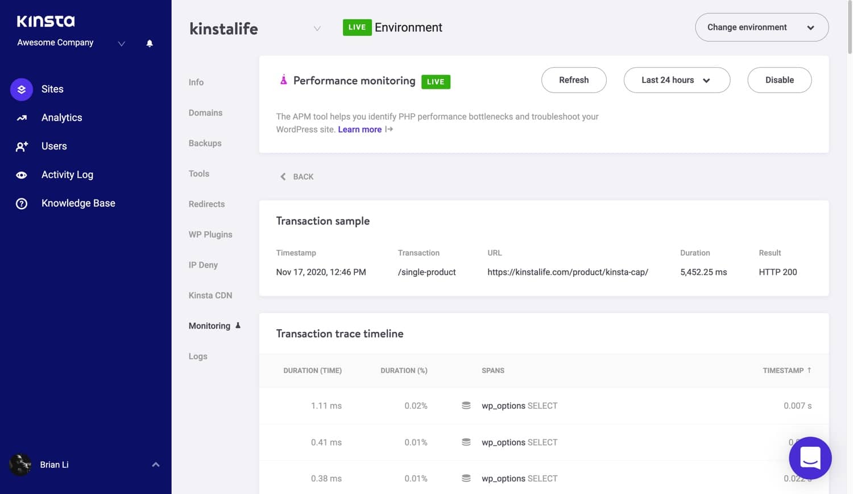Image resolution: width=853 pixels, height=494 pixels.
Task: Switch to the Domains tab
Action: 205,113
